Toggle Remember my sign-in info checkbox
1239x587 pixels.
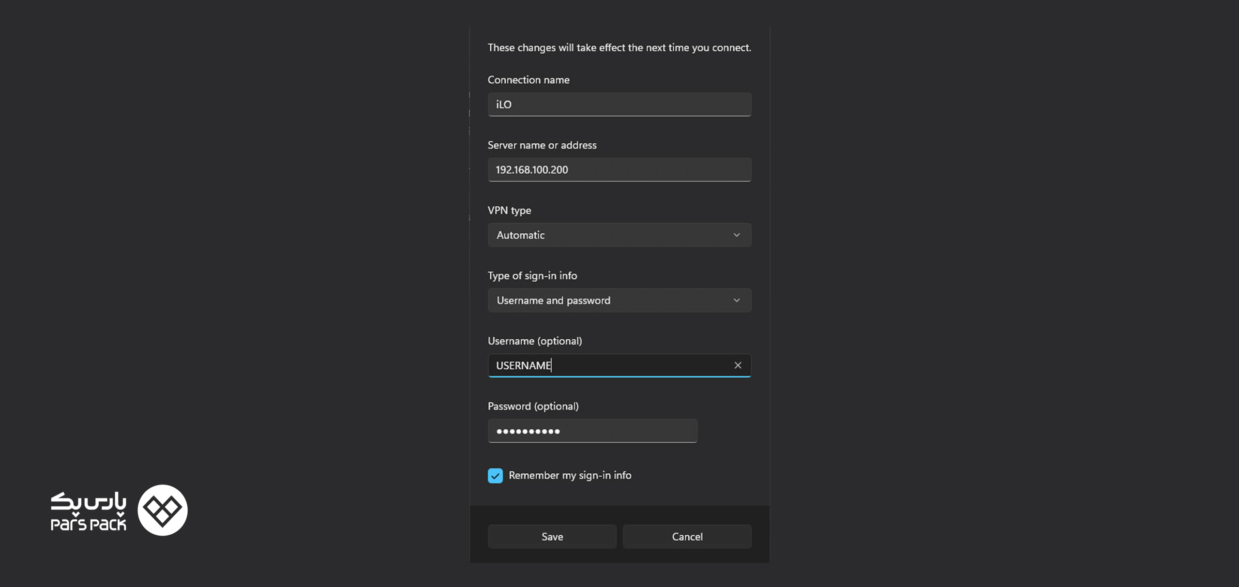495,475
